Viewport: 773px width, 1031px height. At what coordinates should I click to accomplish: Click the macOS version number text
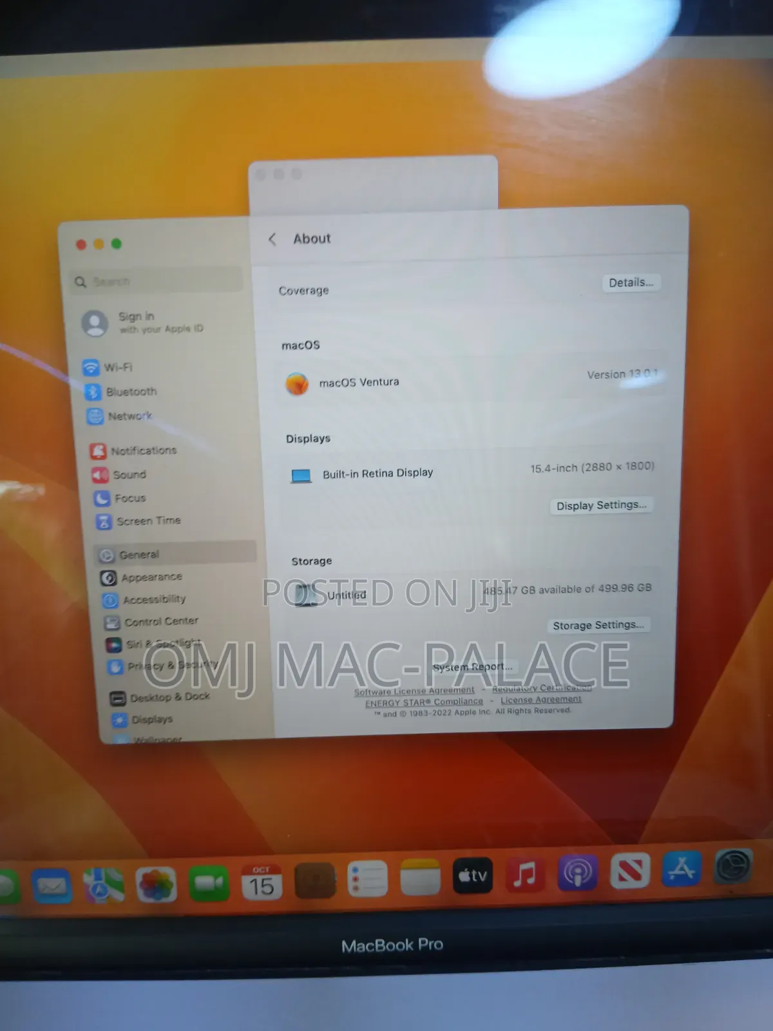click(622, 374)
